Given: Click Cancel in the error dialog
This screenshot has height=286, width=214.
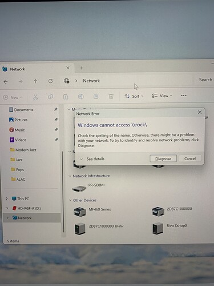Looking at the screenshot, I should tap(190, 158).
